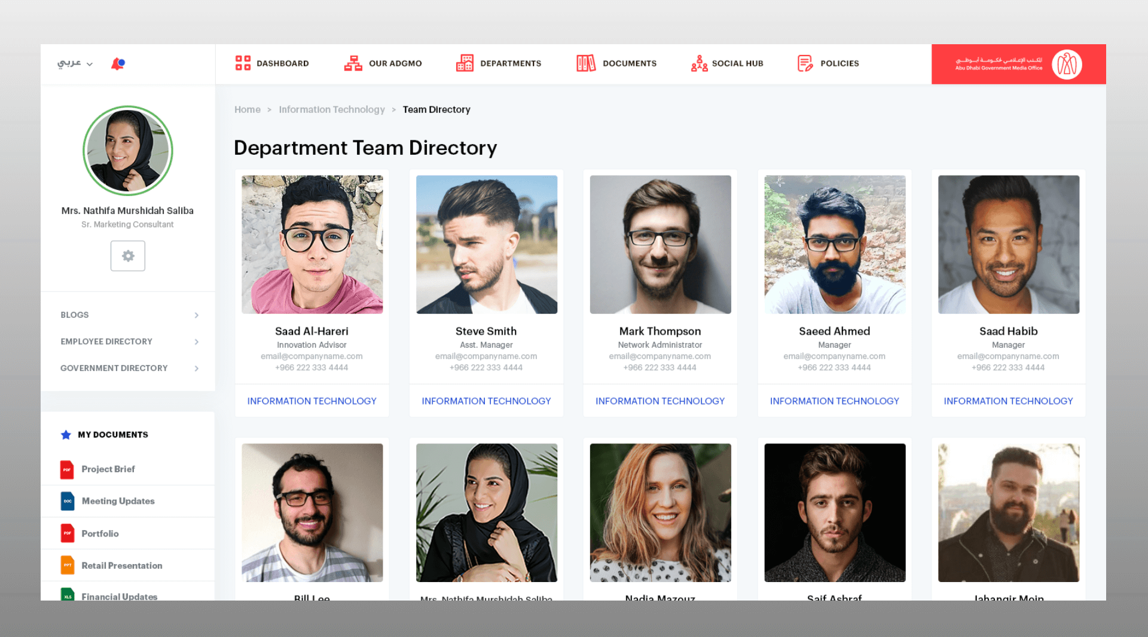The height and width of the screenshot is (637, 1148).
Task: Click Jahangir Moin's profile photo
Action: click(x=1009, y=513)
